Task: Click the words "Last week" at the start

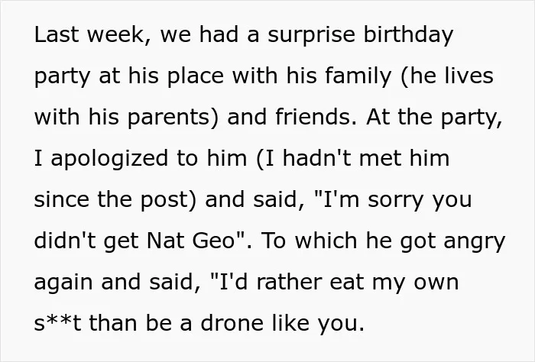Action: pos(91,34)
